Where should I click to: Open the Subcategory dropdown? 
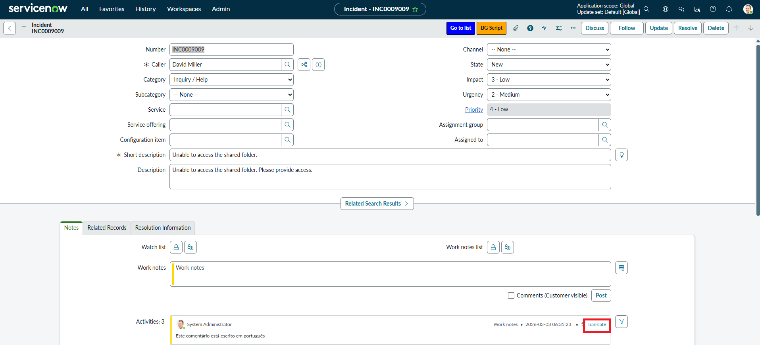[x=231, y=95]
